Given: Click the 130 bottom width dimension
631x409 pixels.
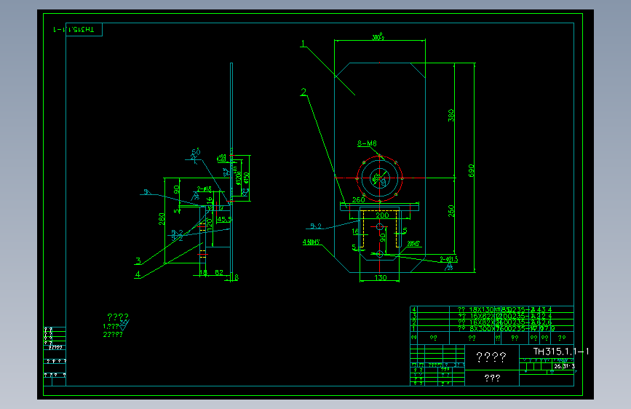Looking at the screenshot, I should tap(381, 278).
